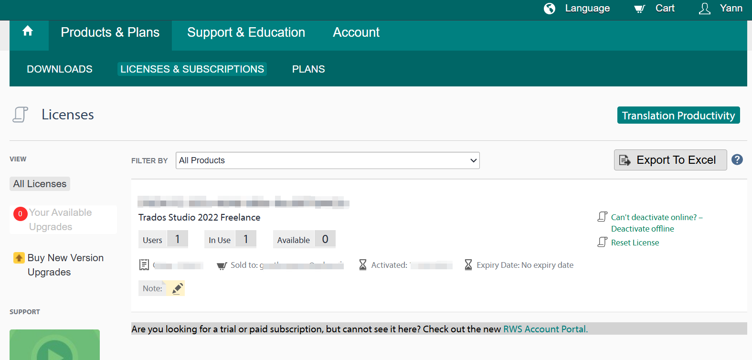Go to the home icon tab
This screenshot has height=360, width=752.
coord(28,32)
